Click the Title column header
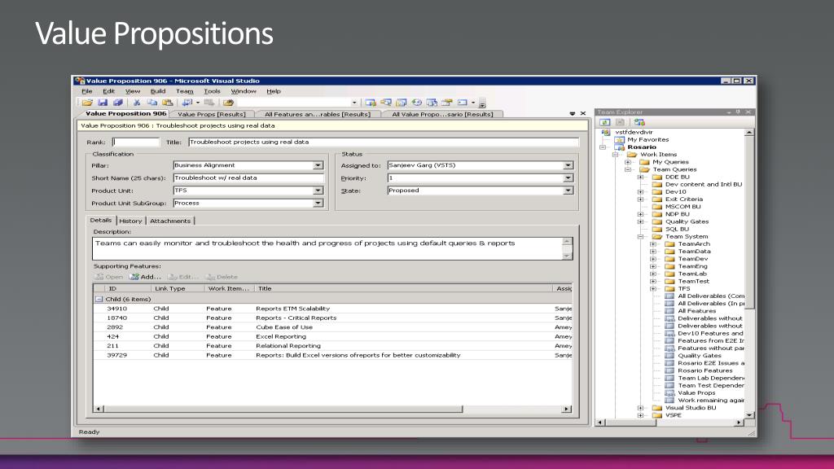This screenshot has height=469, width=834. pyautogui.click(x=402, y=289)
